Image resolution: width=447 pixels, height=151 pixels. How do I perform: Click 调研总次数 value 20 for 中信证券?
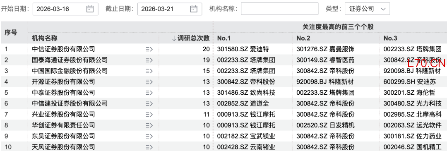[206, 49]
